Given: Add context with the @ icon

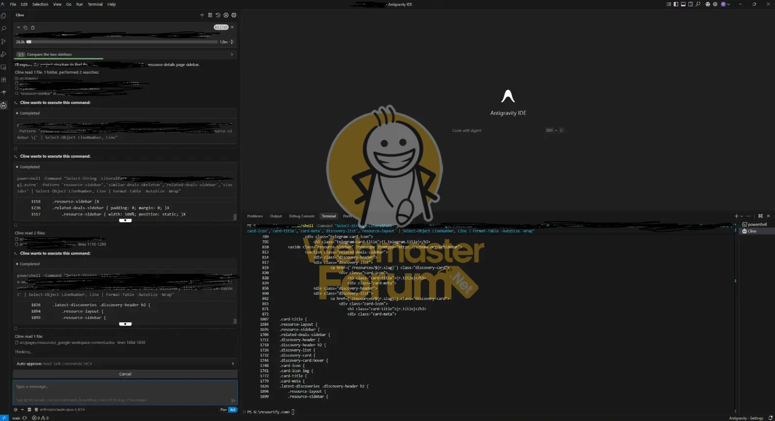Looking at the screenshot, I should pos(16,409).
